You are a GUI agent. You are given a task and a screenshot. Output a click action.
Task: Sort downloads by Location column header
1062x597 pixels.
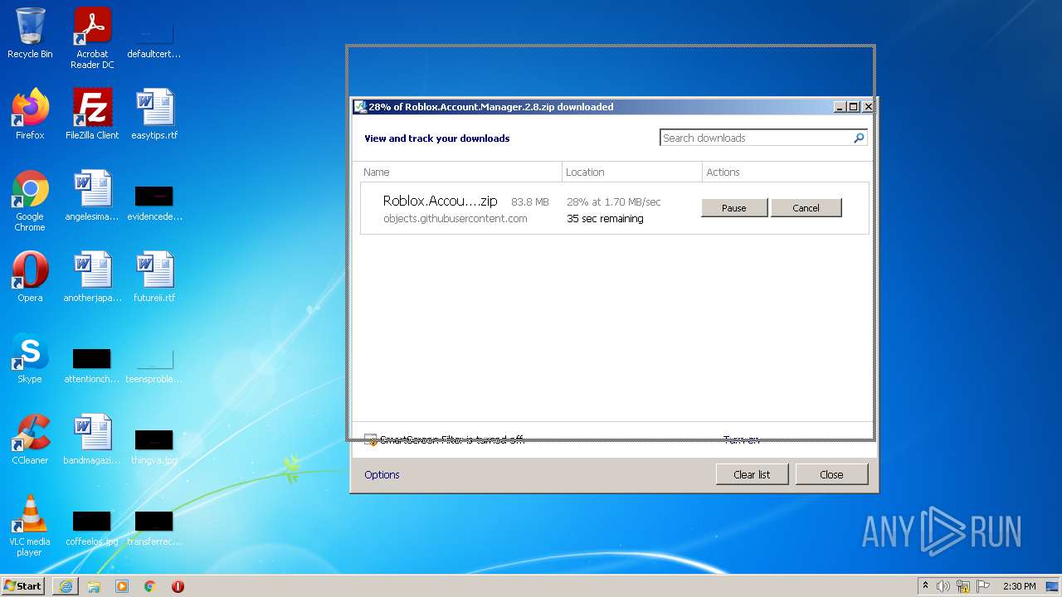[x=632, y=172]
